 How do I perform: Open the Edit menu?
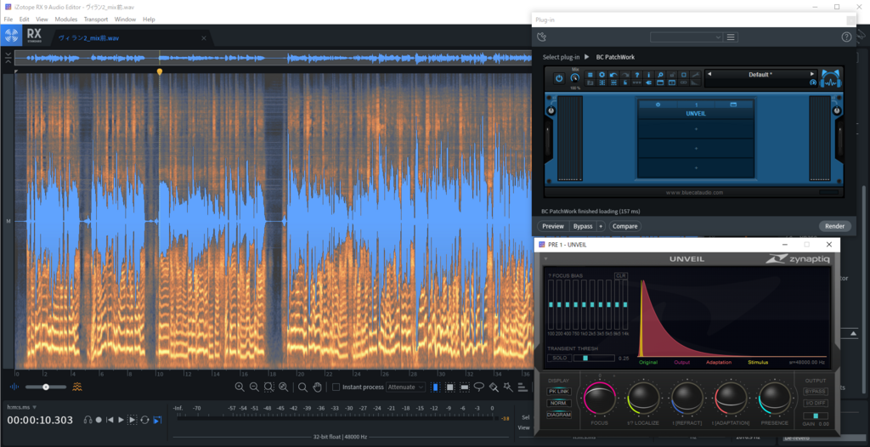25,20
